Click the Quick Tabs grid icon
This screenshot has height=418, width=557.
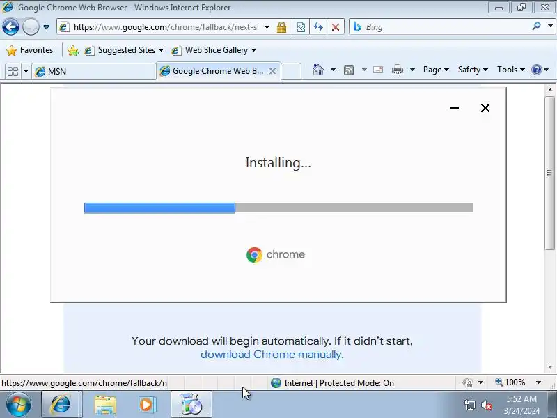[13, 72]
